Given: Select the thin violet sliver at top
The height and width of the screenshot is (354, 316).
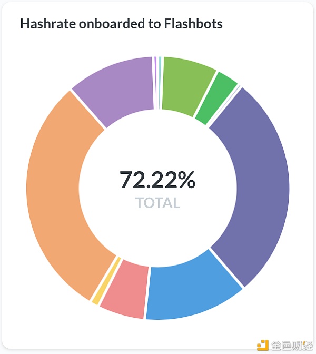Looking at the screenshot, I should pos(155,83).
